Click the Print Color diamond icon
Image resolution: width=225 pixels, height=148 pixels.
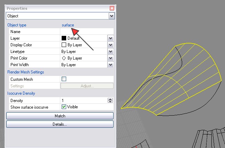[x=64, y=58]
